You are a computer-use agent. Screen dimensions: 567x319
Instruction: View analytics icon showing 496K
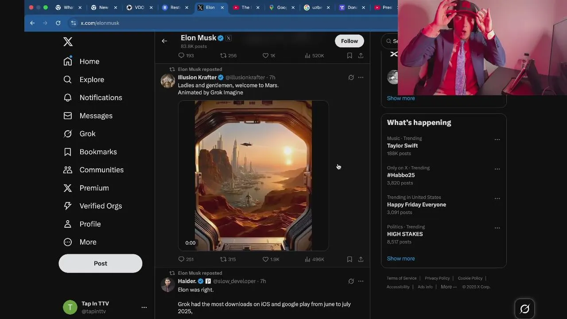307,259
